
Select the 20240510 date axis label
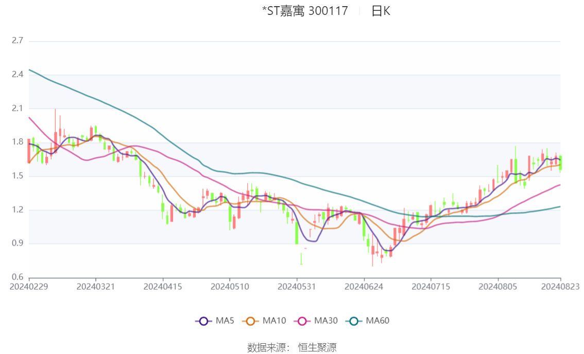tap(230, 287)
